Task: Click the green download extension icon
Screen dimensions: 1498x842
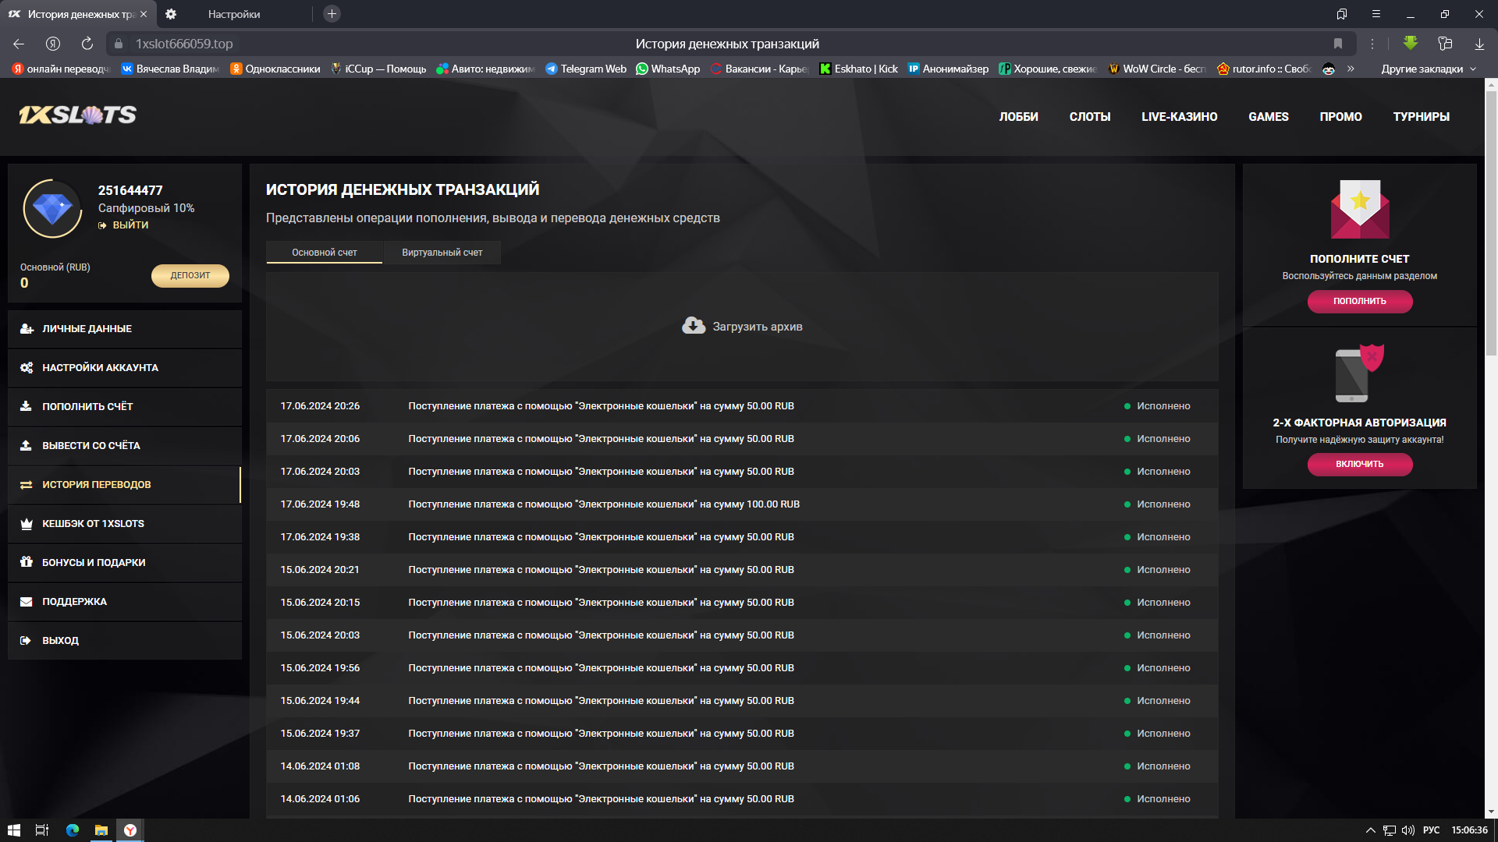Action: point(1410,44)
